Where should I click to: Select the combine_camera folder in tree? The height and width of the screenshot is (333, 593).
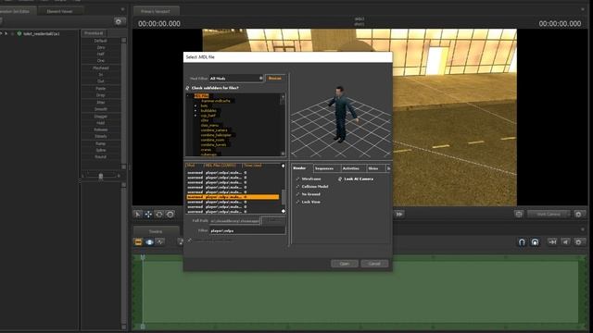pos(214,130)
